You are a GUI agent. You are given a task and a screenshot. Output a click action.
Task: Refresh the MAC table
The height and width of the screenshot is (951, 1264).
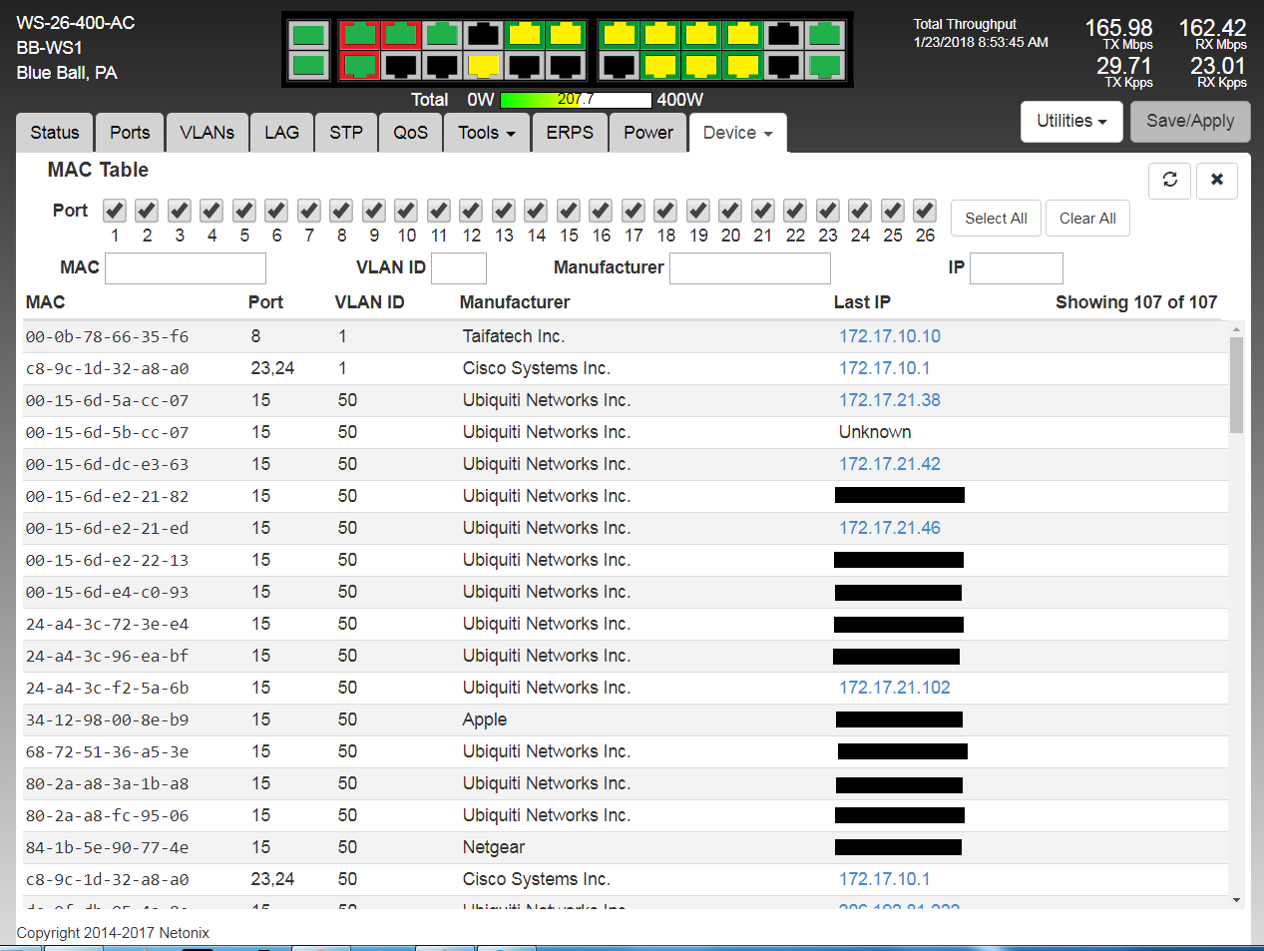point(1169,180)
